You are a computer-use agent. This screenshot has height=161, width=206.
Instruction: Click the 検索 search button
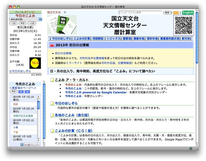(167, 13)
